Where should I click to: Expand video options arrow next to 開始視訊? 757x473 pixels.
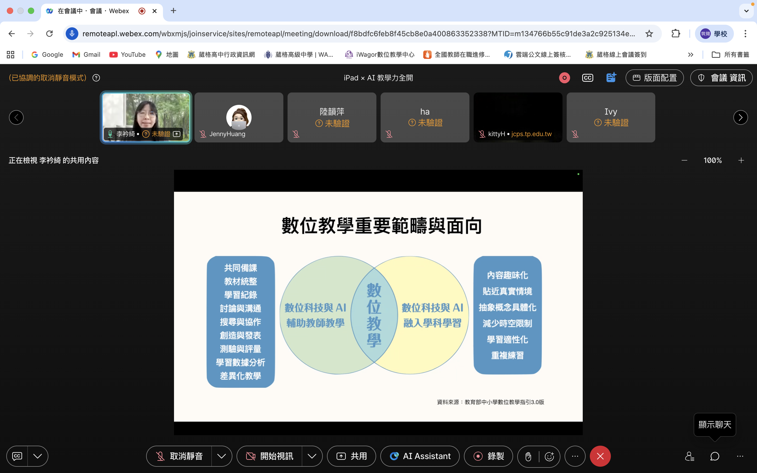[312, 456]
